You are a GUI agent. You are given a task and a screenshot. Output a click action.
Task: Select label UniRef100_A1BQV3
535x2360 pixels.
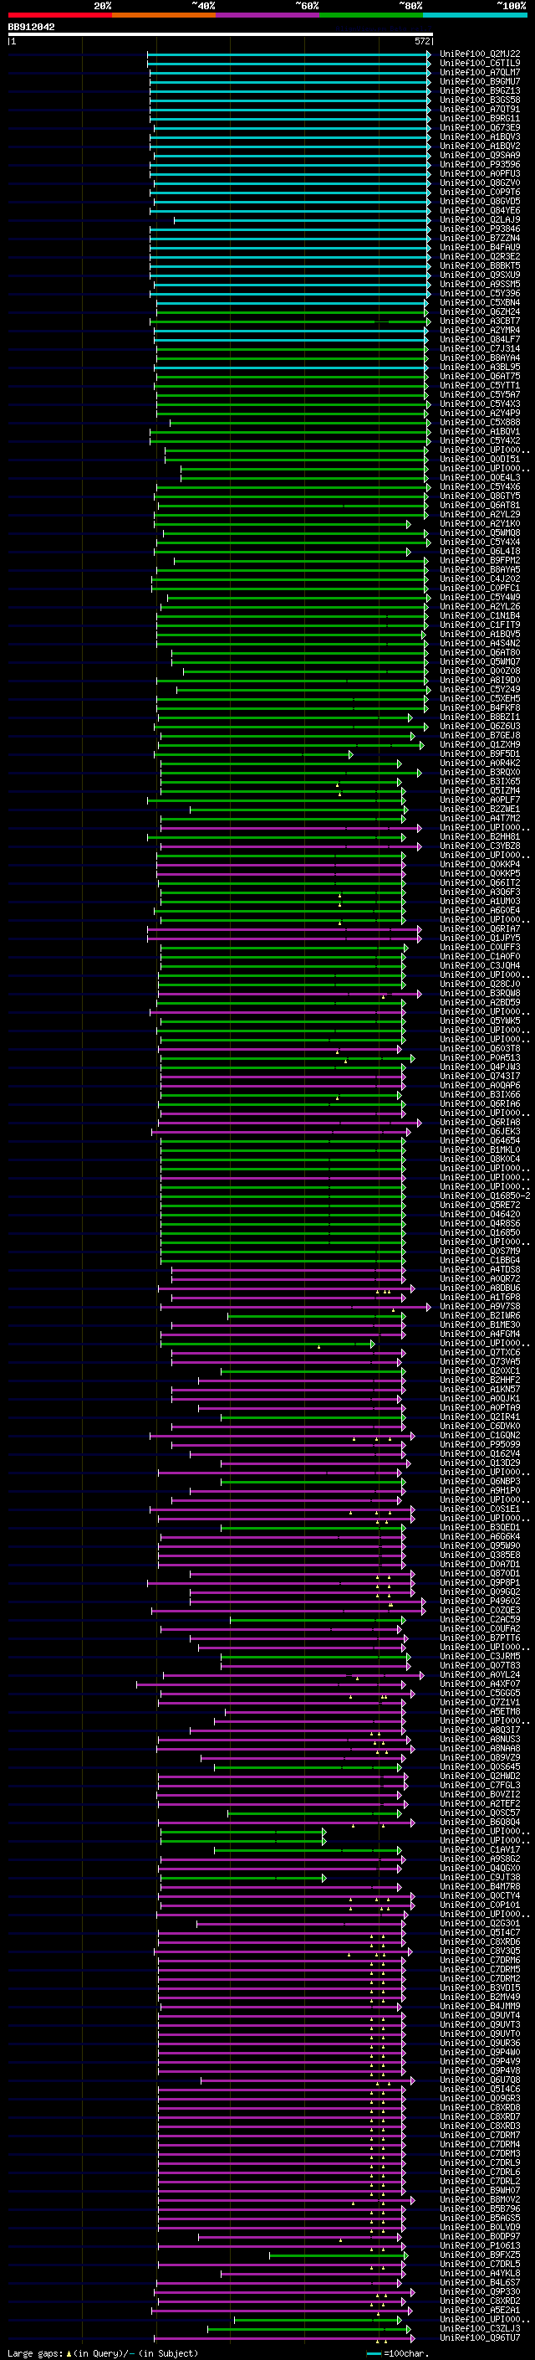tap(480, 136)
